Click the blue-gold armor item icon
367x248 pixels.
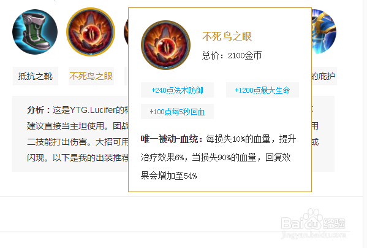pos(324,32)
